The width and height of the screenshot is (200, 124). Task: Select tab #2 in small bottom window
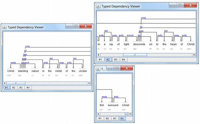[x=107, y=118]
